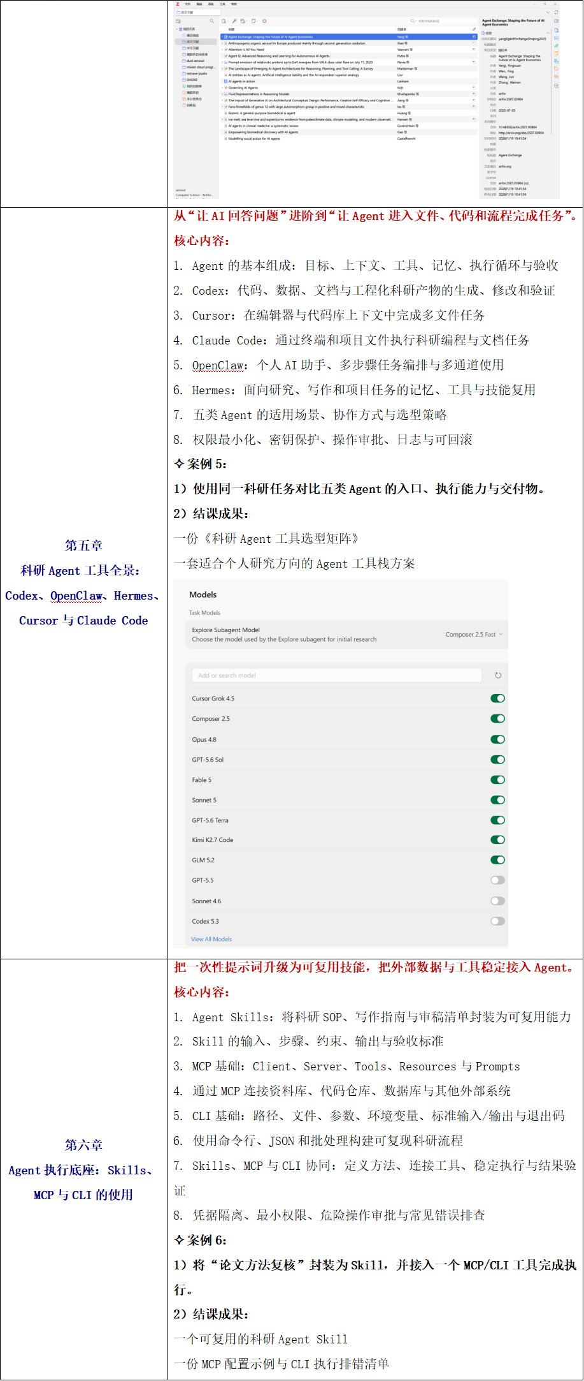Expand the Governing AI Agents item row

tap(222, 87)
